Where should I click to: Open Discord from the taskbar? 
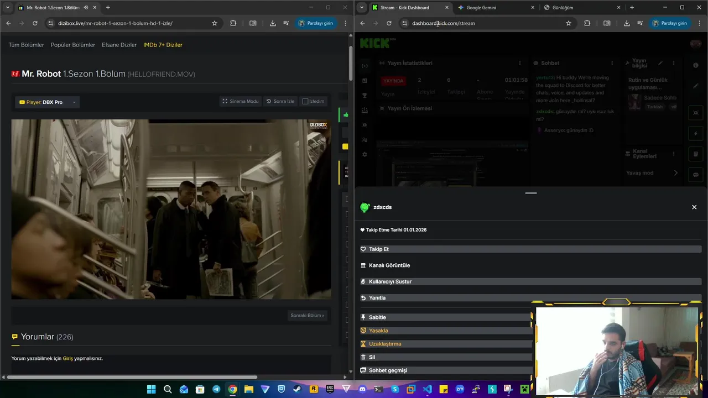(362, 390)
